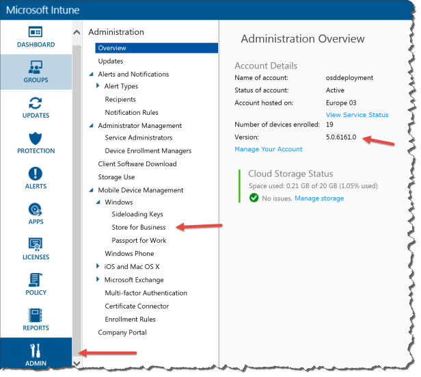This screenshot has width=421, height=377.
Task: Expand the Alert Types node
Action: 98,86
